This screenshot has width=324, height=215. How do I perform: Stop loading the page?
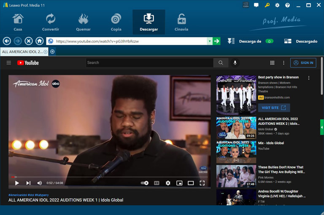[29, 41]
